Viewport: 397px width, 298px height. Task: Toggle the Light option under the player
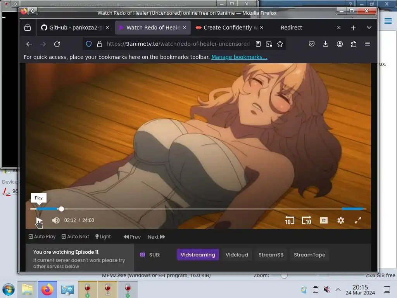[x=103, y=236]
